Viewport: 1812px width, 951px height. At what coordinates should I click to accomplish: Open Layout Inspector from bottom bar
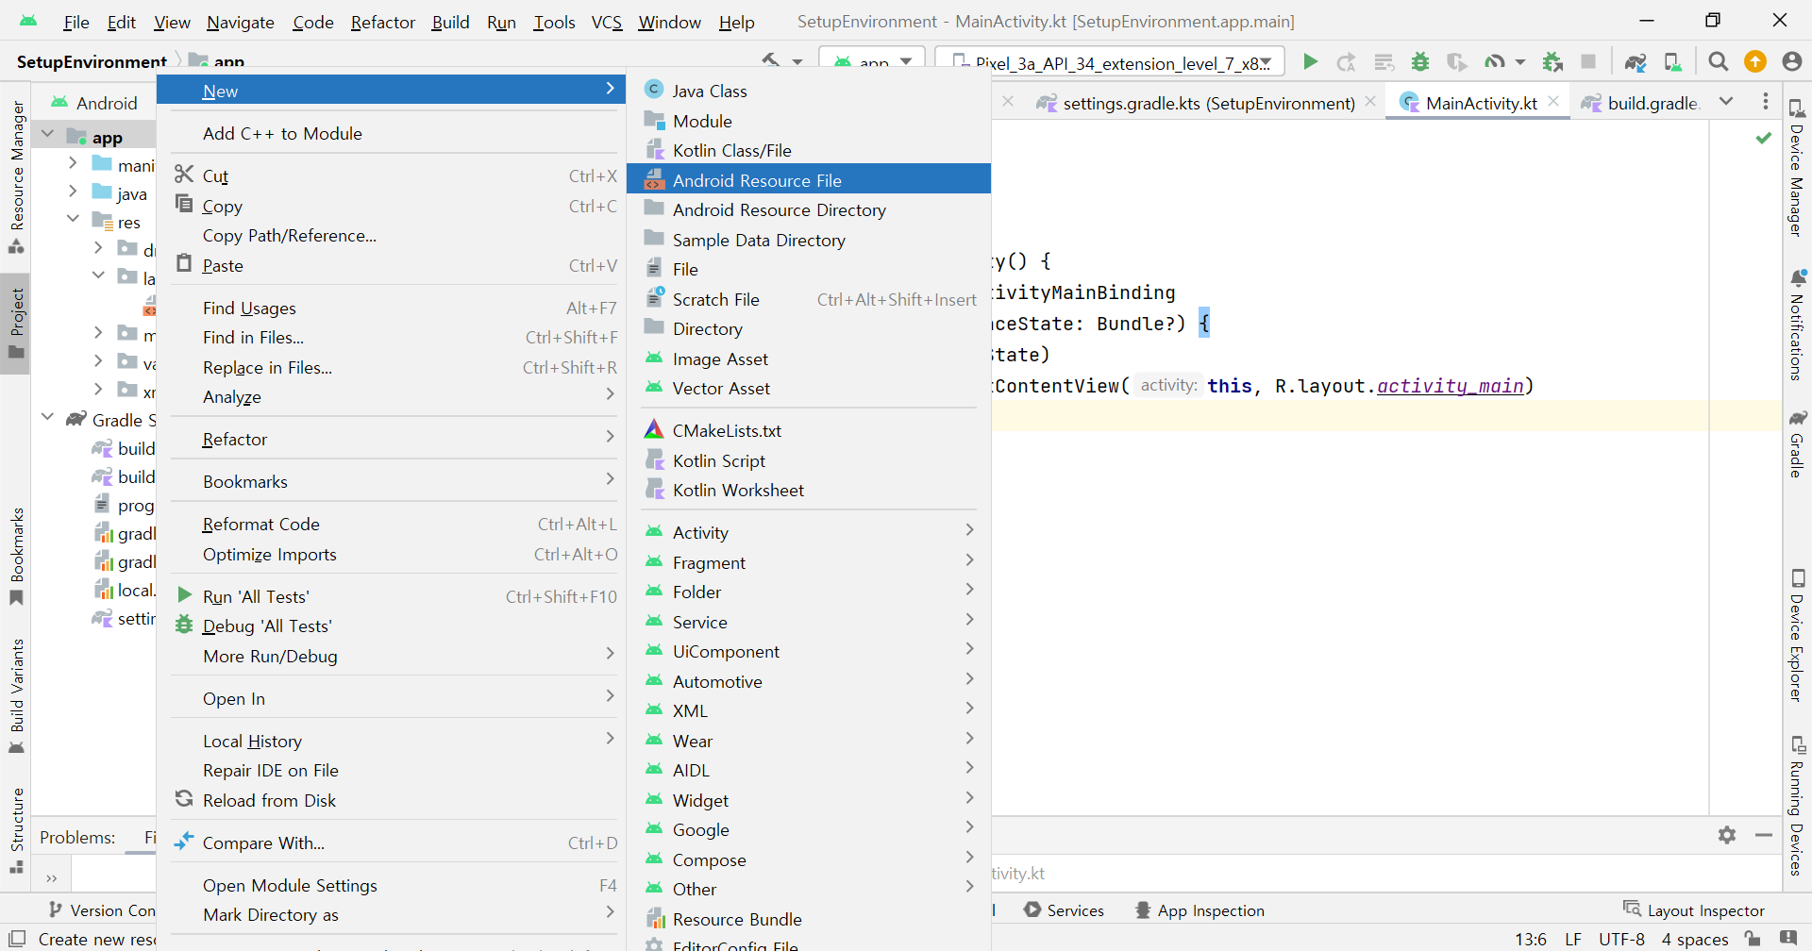click(x=1694, y=909)
